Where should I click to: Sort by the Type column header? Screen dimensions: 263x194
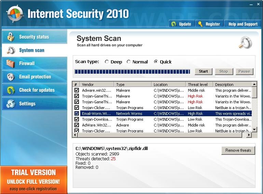133,84
